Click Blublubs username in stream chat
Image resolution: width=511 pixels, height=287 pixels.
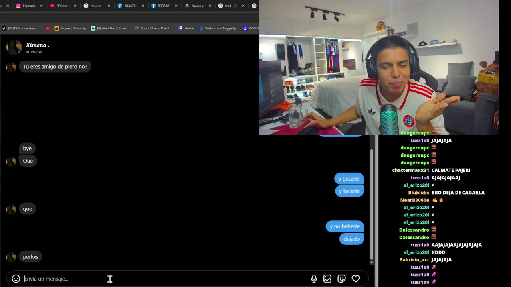418,193
